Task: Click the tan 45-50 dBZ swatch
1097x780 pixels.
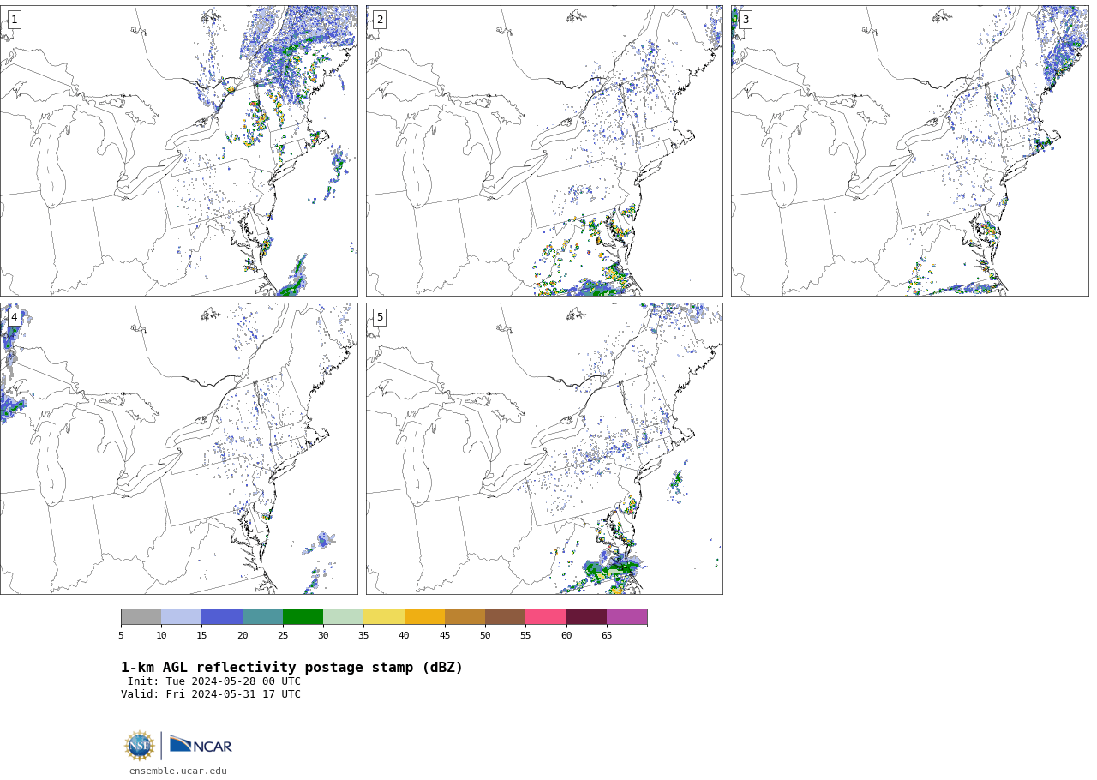Action: coord(465,617)
